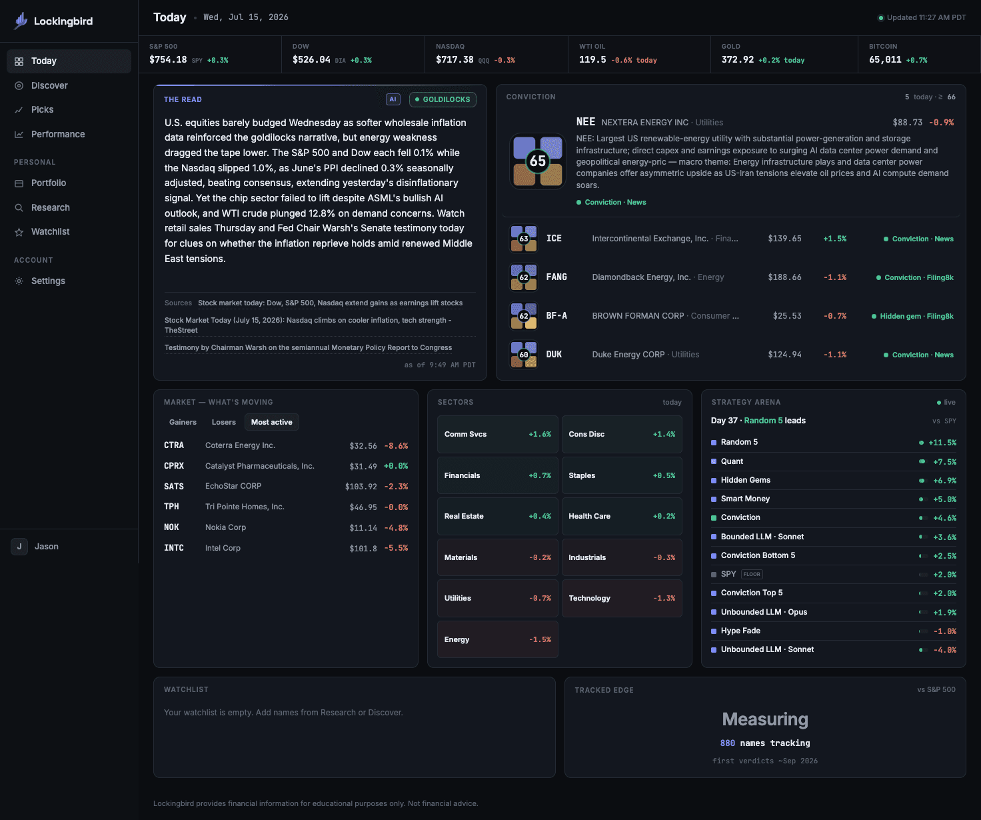This screenshot has height=820, width=981.
Task: Switch to the Losers tab
Action: coord(224,422)
